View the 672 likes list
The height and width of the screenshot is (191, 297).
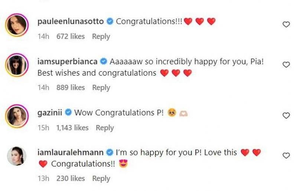[x=71, y=36]
